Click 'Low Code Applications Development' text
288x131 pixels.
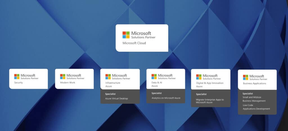tap(256, 107)
